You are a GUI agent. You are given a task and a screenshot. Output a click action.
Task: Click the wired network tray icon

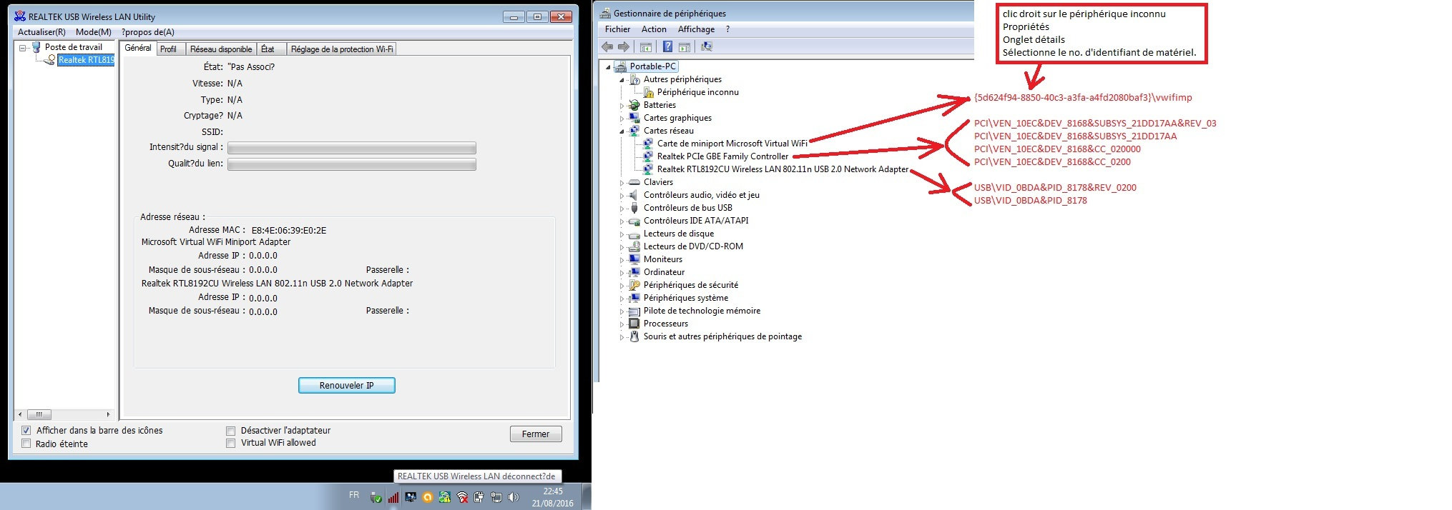pos(496,497)
